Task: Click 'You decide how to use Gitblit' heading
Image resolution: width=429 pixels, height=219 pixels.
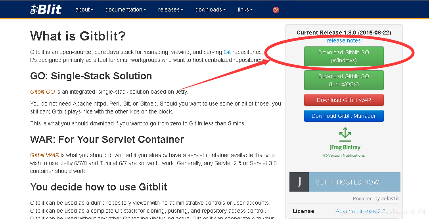Action: [x=98, y=187]
